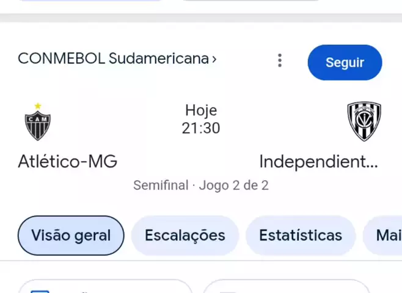402x293 pixels.
Task: Click the Independiente del Valle crest
Action: pyautogui.click(x=364, y=121)
